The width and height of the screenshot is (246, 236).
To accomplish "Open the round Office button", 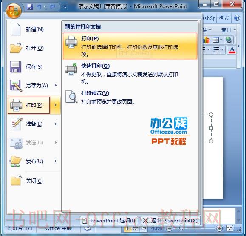I will (x=14, y=11).
